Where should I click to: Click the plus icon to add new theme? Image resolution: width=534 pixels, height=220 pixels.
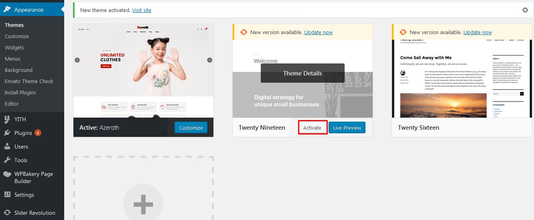click(143, 204)
